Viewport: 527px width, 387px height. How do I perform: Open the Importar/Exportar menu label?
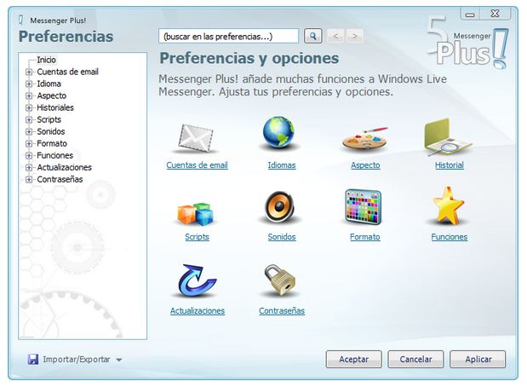77,360
